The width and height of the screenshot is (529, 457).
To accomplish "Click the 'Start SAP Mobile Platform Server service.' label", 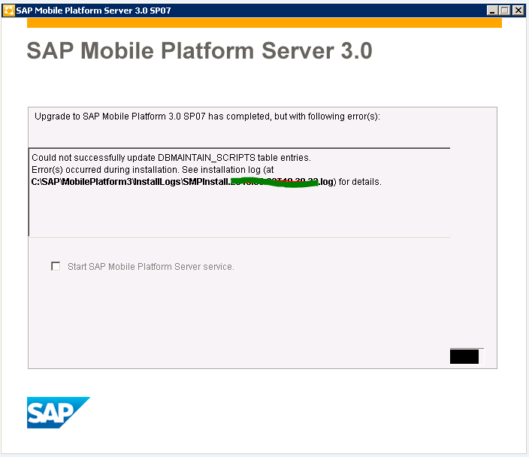I will pos(151,267).
